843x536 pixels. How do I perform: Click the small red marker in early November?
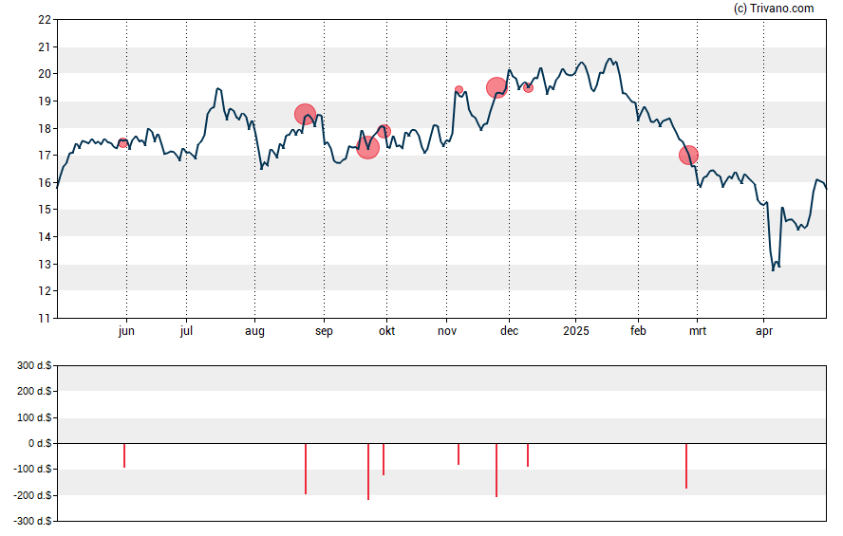[x=459, y=90]
